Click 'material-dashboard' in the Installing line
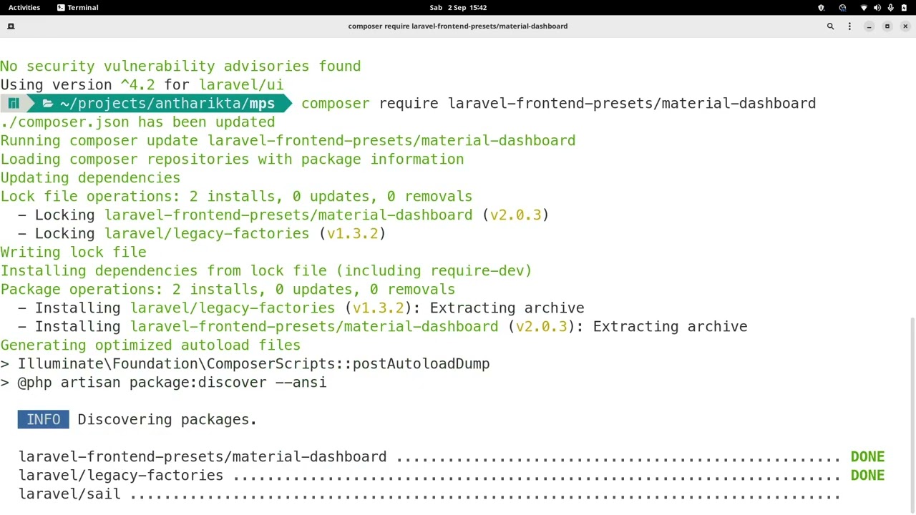The width and height of the screenshot is (916, 515). pos(421,326)
